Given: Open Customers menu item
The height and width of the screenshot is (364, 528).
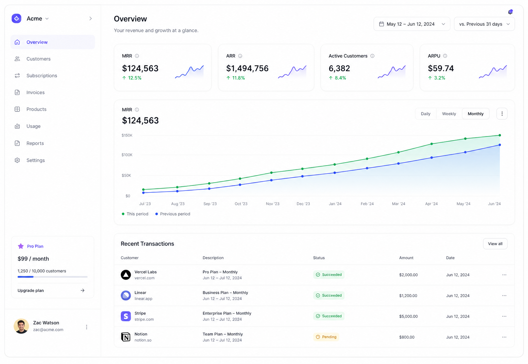Looking at the screenshot, I should 53,59.
